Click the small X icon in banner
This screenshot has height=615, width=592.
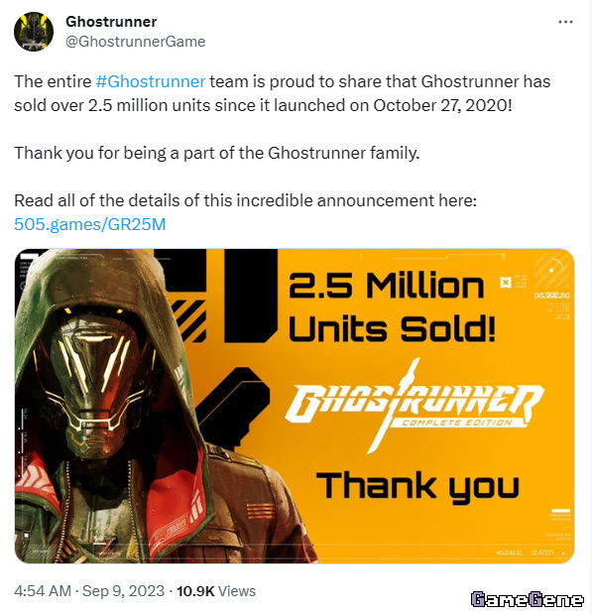click(506, 282)
